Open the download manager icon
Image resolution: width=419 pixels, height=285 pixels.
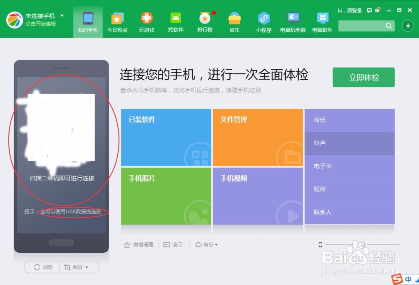tap(408, 26)
